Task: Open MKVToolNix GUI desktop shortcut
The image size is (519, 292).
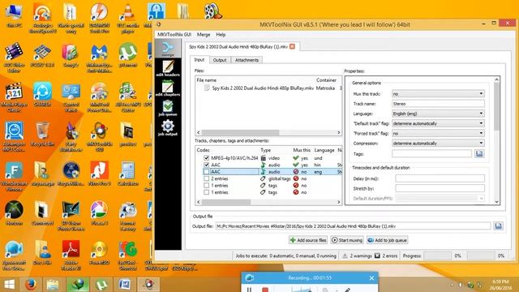Action: (x=99, y=137)
